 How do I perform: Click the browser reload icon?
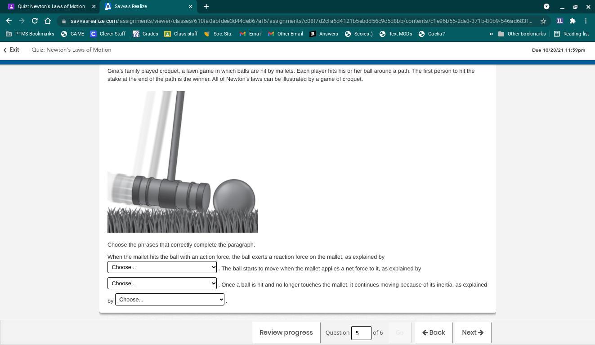coord(35,21)
